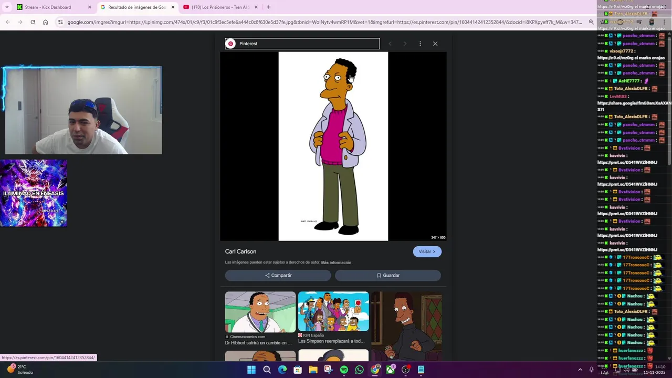
Task: Click the 'Dr Hibbert sufrirá un cambio en ...' caption
Action: point(258,343)
